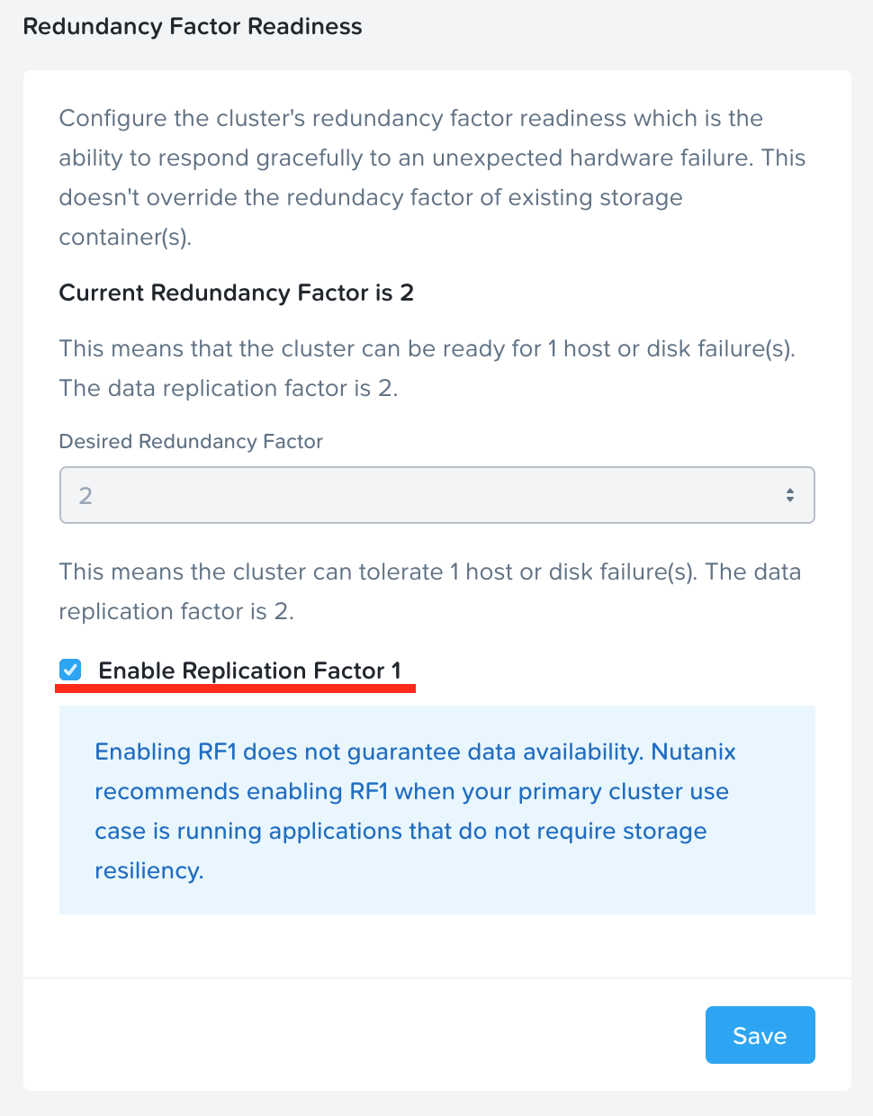Save the redundancy factor configuration
This screenshot has width=873, height=1116.
(760, 1035)
